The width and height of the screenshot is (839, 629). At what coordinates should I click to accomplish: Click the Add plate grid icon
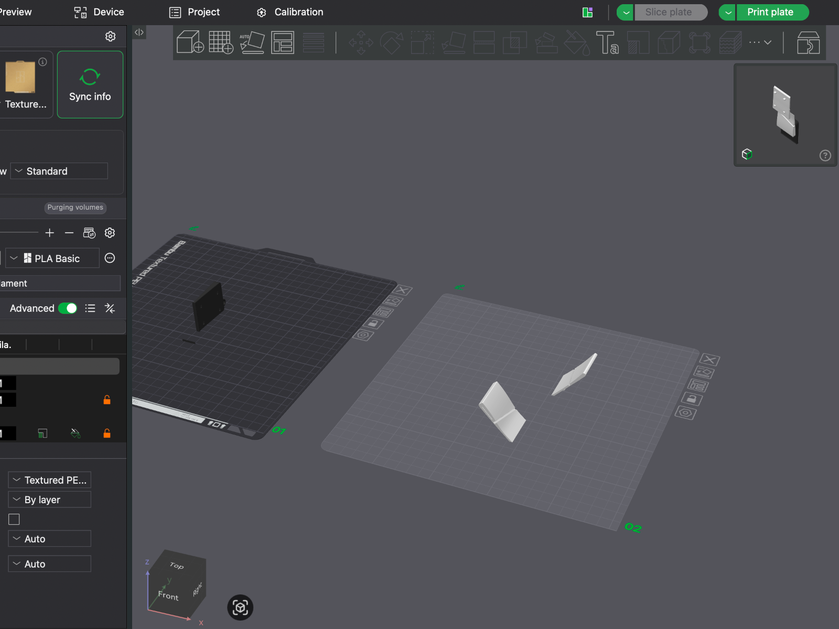tap(221, 42)
